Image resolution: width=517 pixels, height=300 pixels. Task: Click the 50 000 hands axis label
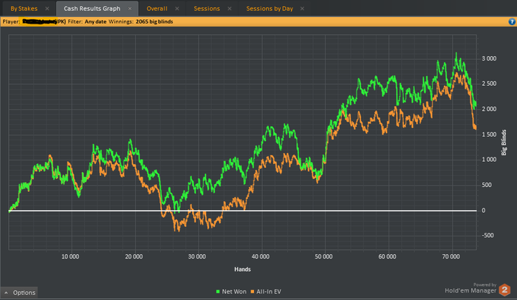click(x=323, y=256)
